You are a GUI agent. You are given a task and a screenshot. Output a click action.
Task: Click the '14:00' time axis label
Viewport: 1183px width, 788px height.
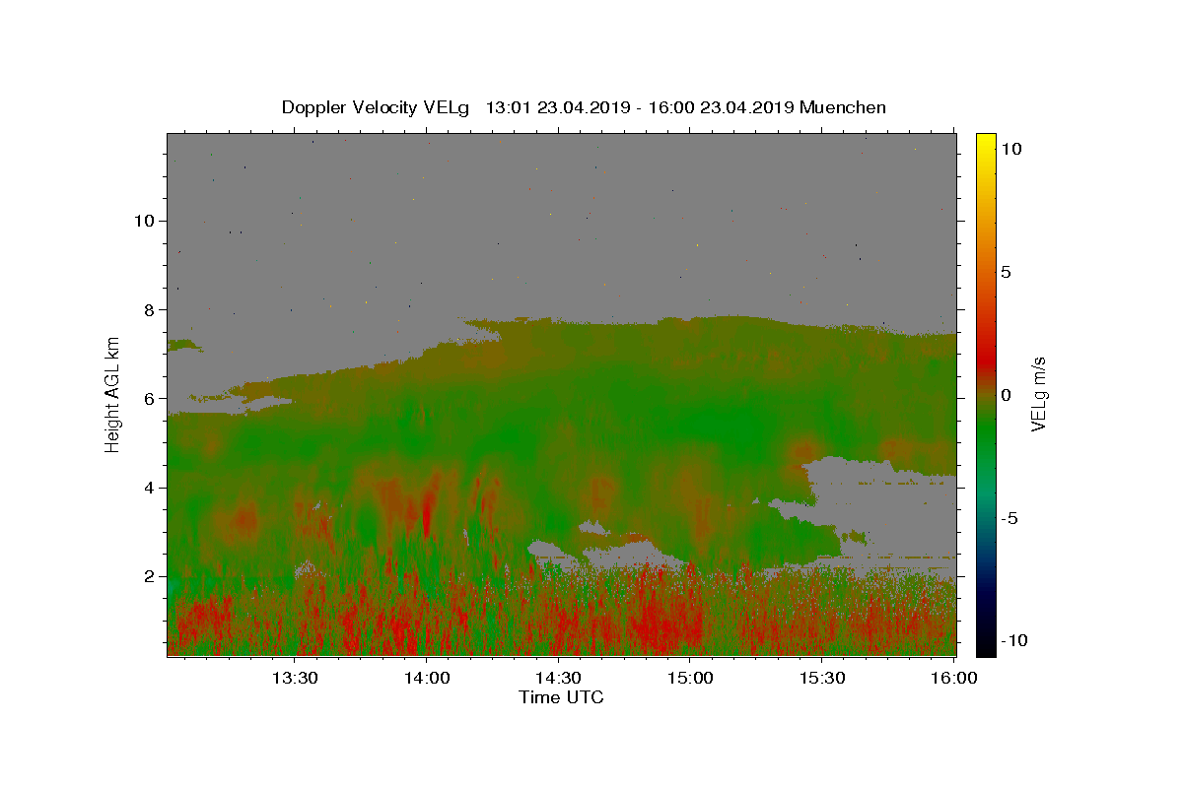click(x=427, y=678)
